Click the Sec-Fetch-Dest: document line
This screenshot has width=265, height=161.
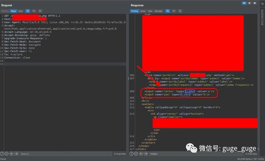click(23, 42)
